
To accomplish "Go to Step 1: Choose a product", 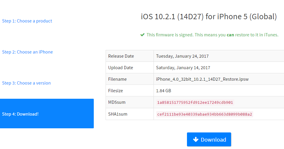I will (x=27, y=21).
